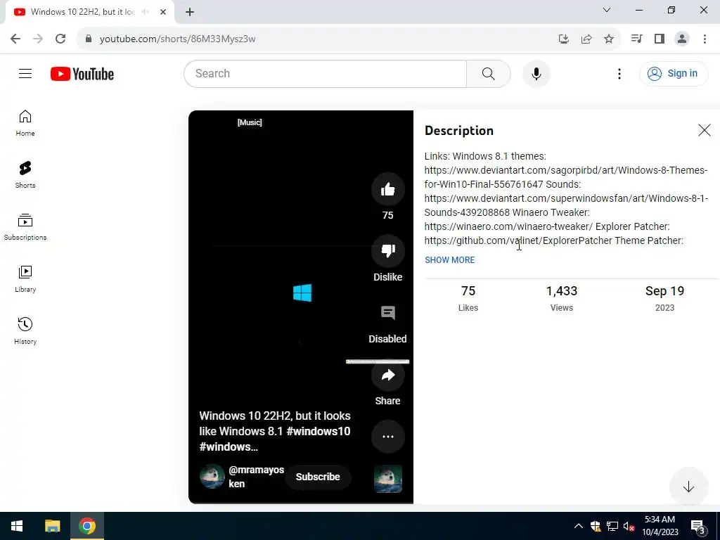Click the YouTube logo

pyautogui.click(x=82, y=74)
